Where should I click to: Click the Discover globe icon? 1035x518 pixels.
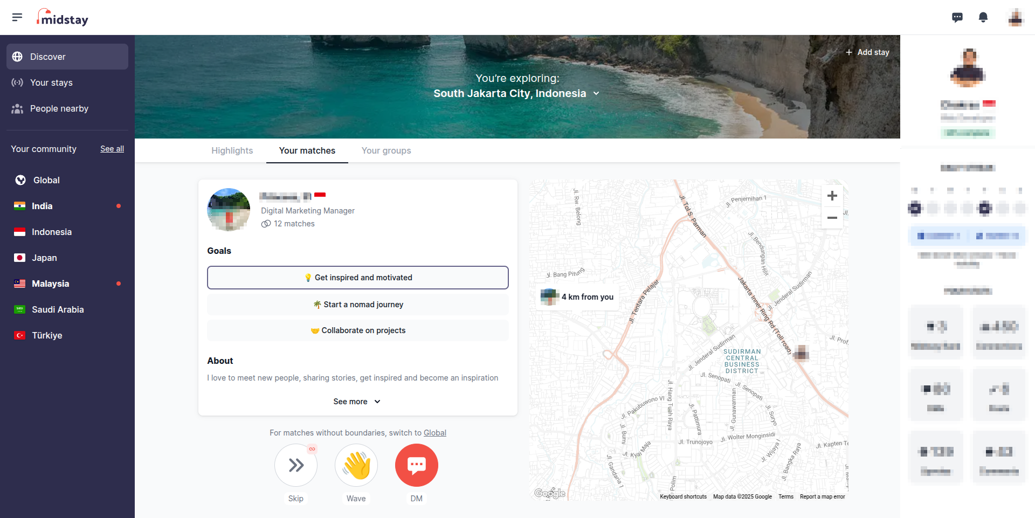[17, 57]
